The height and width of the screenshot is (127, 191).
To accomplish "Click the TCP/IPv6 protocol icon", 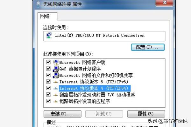I will coord(56,82).
